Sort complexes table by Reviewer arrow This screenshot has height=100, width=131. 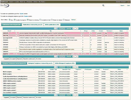(x=109, y=70)
